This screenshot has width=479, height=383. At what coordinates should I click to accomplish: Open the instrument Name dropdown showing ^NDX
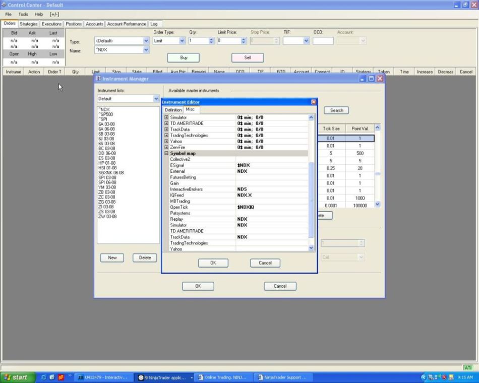coord(146,49)
